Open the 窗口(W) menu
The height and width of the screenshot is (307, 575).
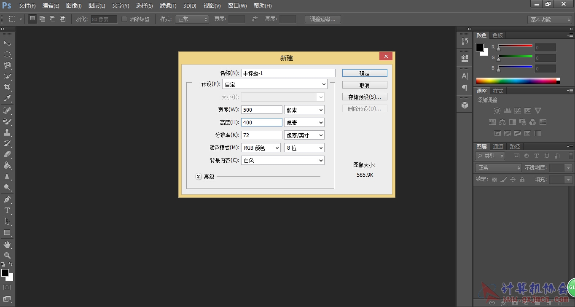[x=237, y=6]
